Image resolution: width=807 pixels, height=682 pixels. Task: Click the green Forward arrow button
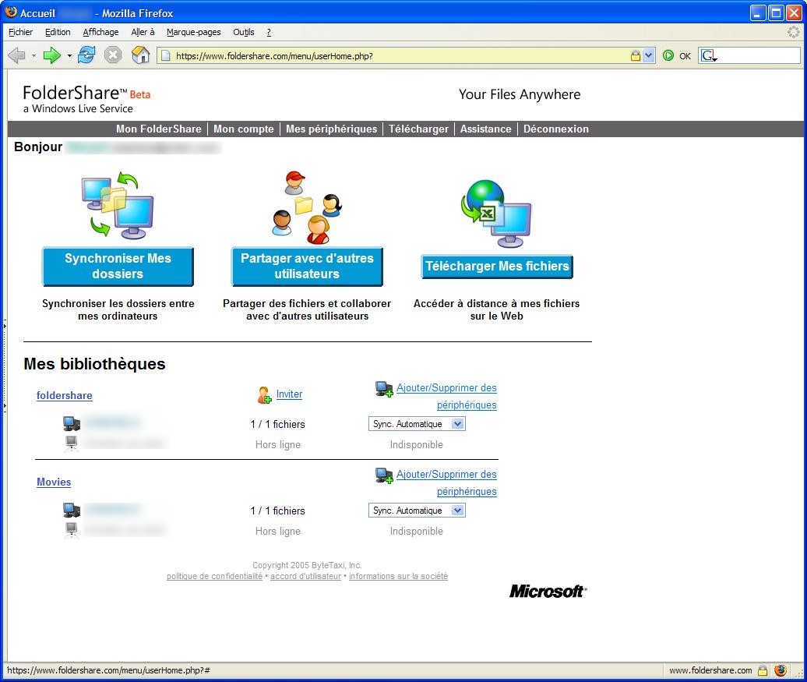(51, 55)
